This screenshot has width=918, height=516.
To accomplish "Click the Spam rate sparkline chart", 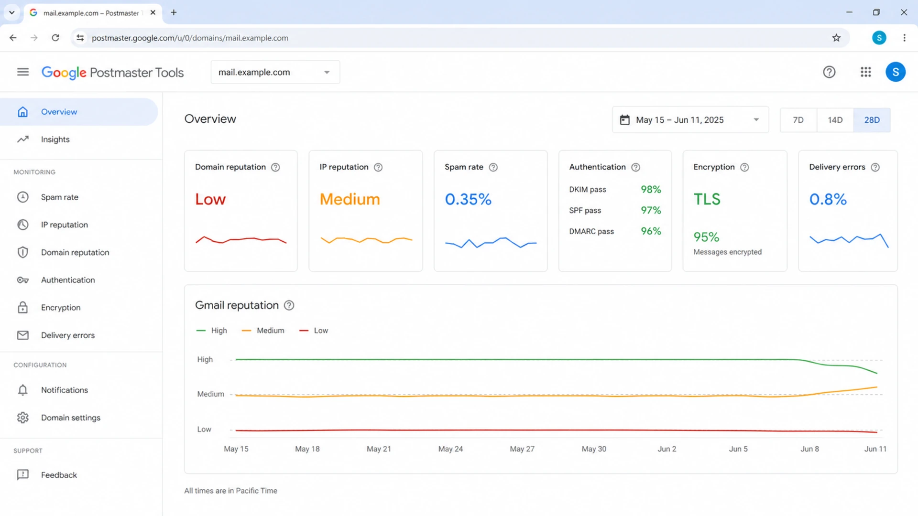I will (491, 243).
